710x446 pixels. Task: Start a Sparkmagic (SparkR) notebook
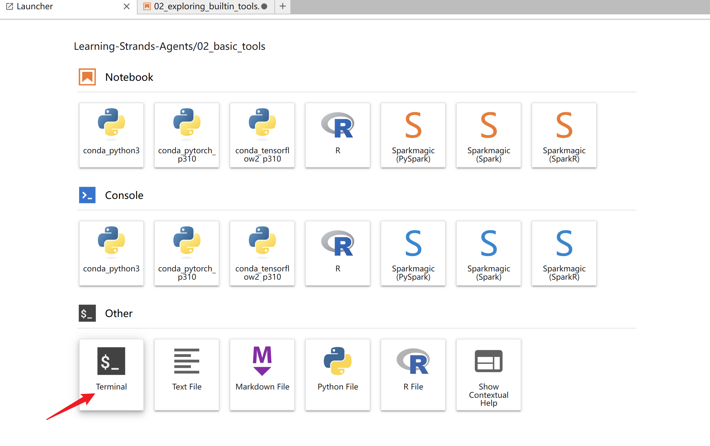(564, 135)
